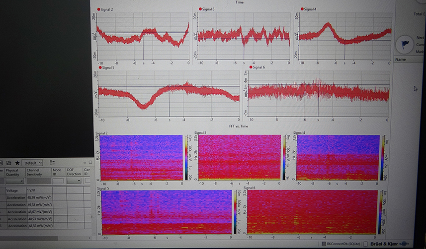Click the list layout icon beside Default dropdown
The height and width of the screenshot is (249, 426).
[x=52, y=163]
